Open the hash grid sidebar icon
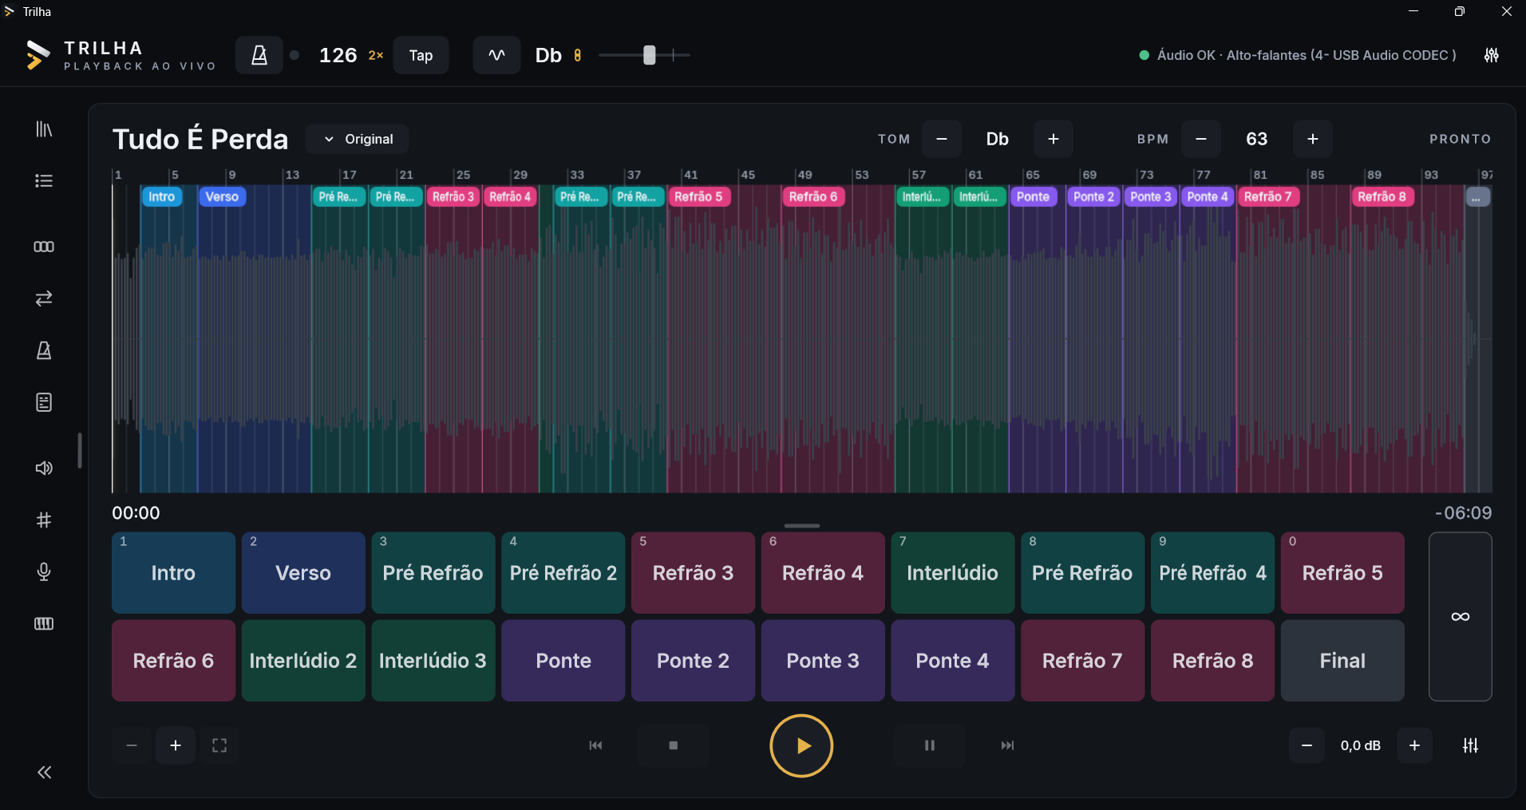1526x810 pixels. pyautogui.click(x=44, y=520)
